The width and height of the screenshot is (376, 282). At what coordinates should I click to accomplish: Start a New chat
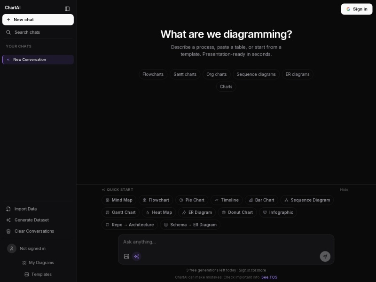38,20
